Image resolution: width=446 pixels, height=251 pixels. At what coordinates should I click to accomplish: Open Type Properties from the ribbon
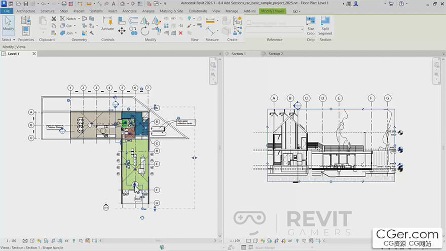(26, 20)
